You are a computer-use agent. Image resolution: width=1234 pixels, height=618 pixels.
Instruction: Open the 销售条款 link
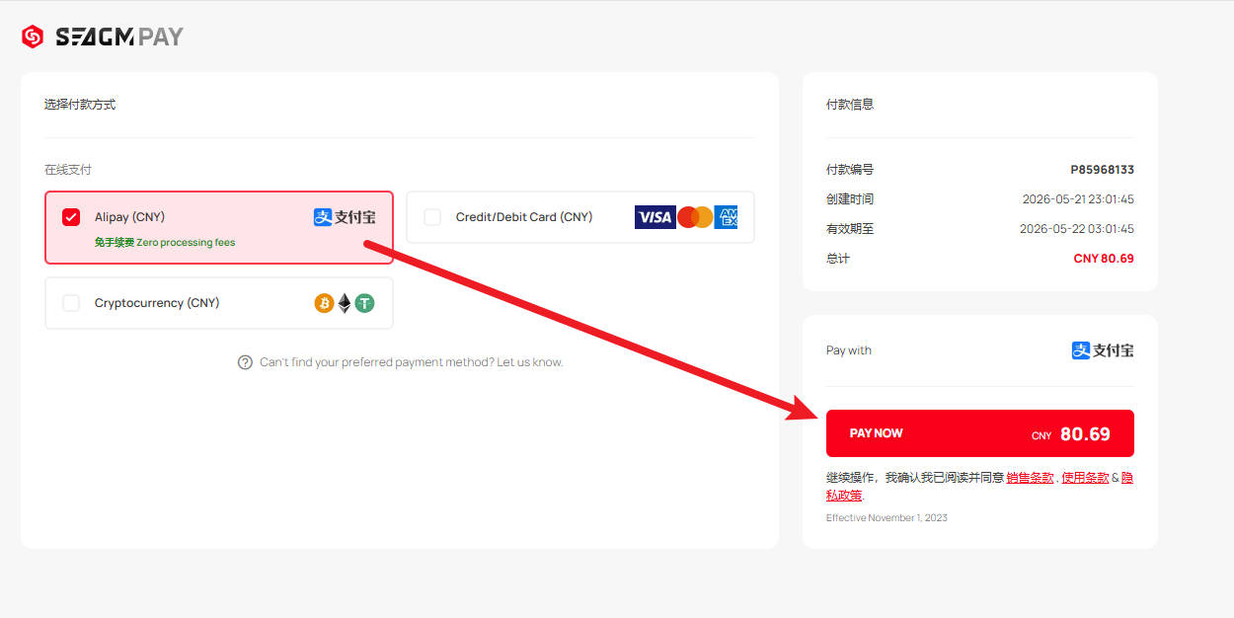pyautogui.click(x=1030, y=478)
